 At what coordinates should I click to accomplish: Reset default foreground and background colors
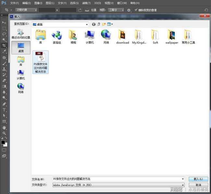pyautogui.click(x=2, y=138)
